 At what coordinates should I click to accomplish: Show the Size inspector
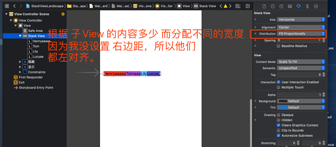[x=307, y=6]
